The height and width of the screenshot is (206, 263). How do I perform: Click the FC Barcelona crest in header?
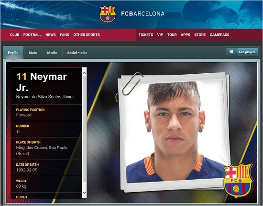pos(108,14)
